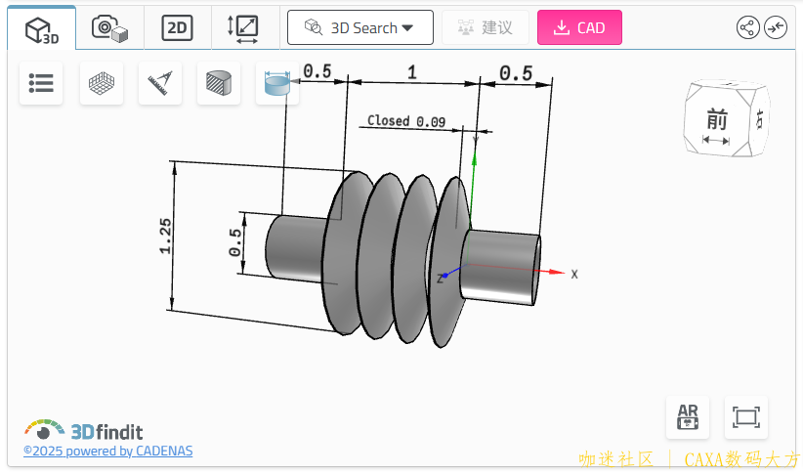This screenshot has height=474, width=803.
Task: Switch to the 3D view tab
Action: point(41,28)
